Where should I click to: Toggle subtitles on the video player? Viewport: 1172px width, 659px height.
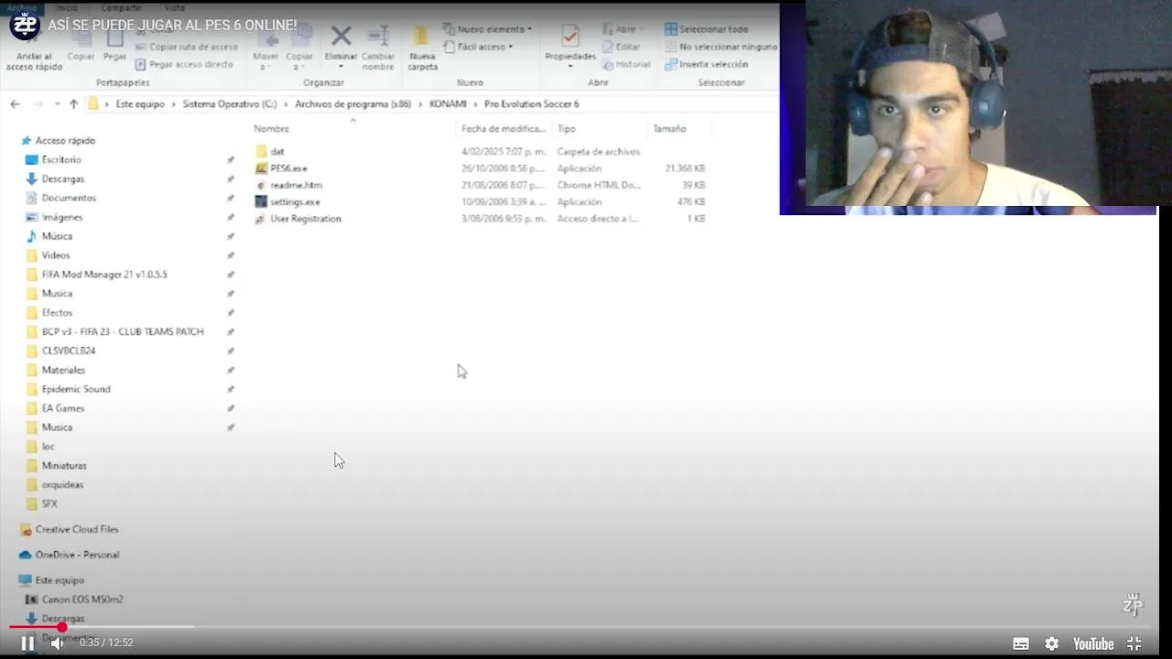coord(1021,644)
